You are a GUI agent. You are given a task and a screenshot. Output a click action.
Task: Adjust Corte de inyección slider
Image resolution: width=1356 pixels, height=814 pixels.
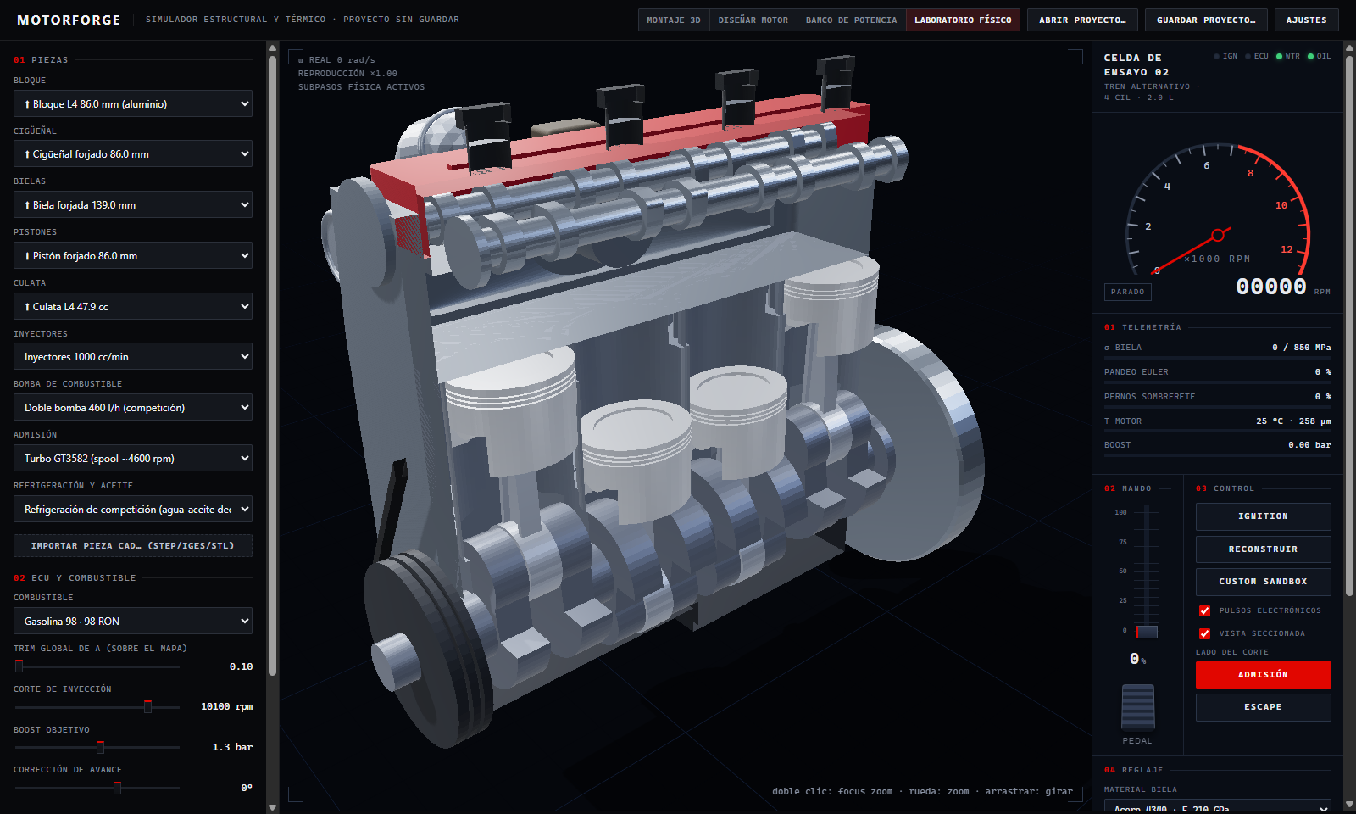[x=97, y=706]
